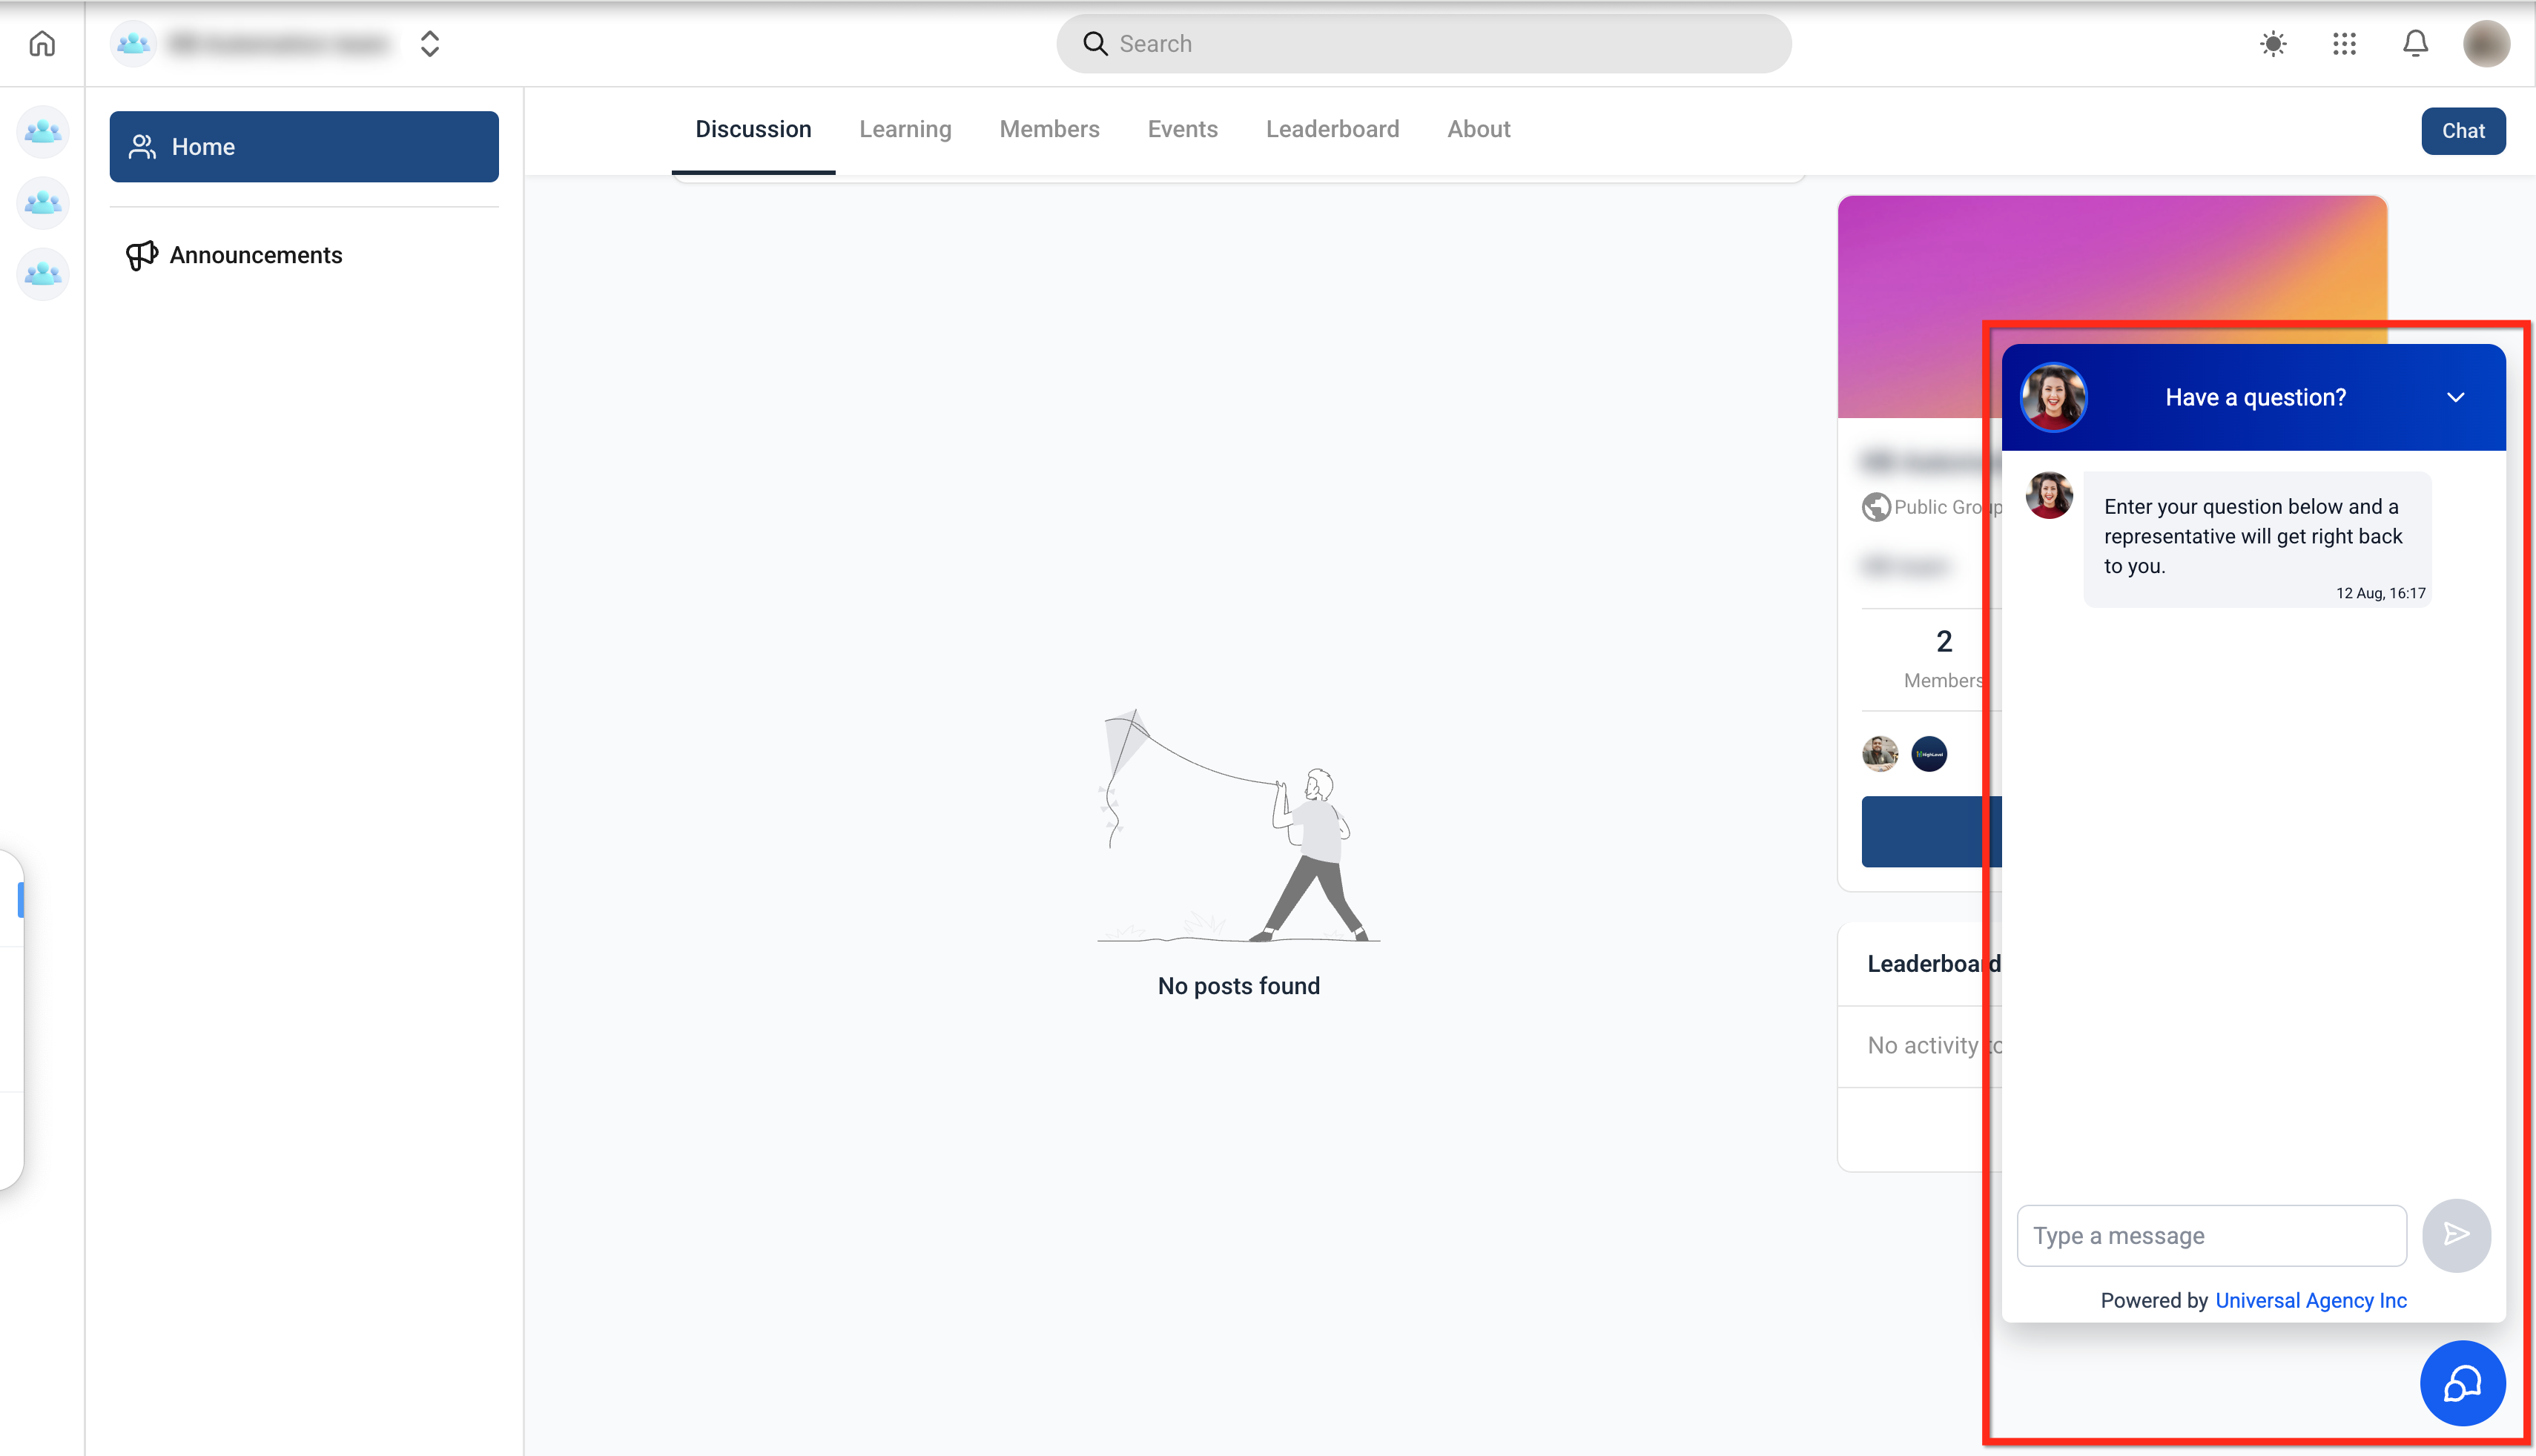
Task: Open the Events tab
Action: (x=1182, y=129)
